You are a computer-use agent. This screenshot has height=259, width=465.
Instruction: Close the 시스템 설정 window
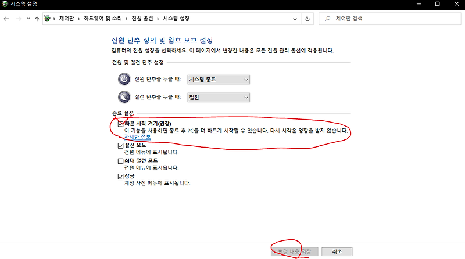click(x=456, y=4)
